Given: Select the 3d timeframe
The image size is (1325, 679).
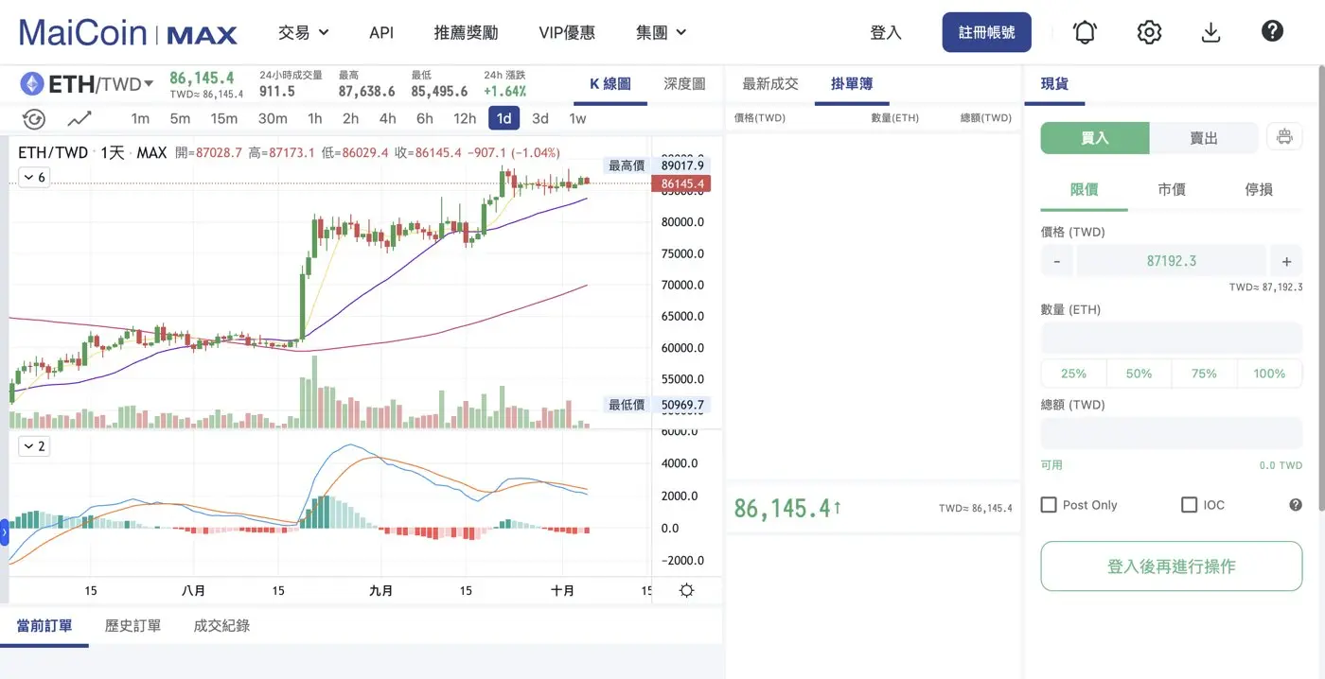Looking at the screenshot, I should point(539,118).
